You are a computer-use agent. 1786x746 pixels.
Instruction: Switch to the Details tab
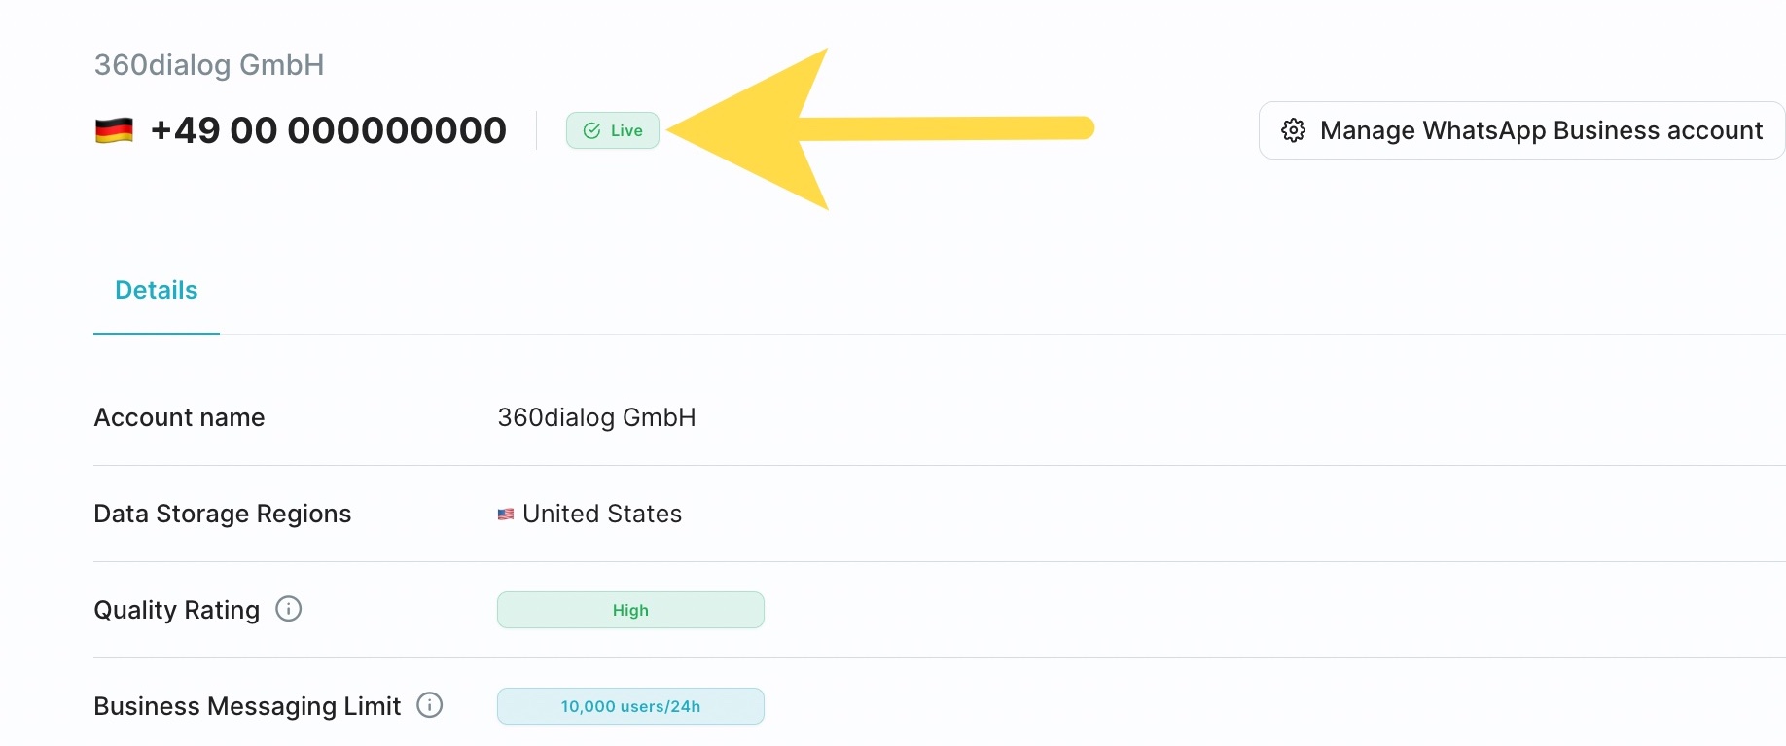coord(156,290)
